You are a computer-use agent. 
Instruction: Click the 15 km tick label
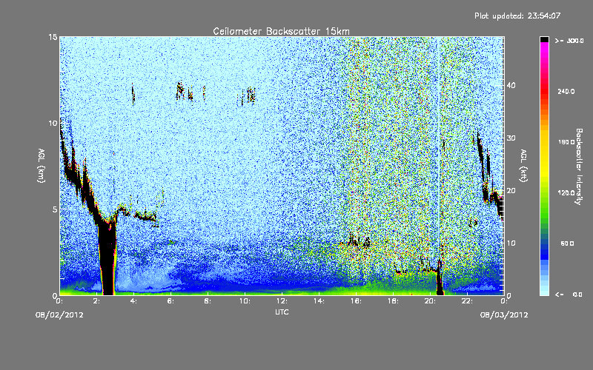click(53, 37)
